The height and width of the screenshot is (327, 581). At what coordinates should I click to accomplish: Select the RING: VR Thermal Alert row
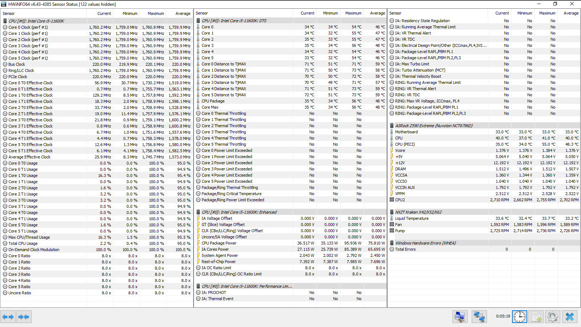tap(484, 89)
